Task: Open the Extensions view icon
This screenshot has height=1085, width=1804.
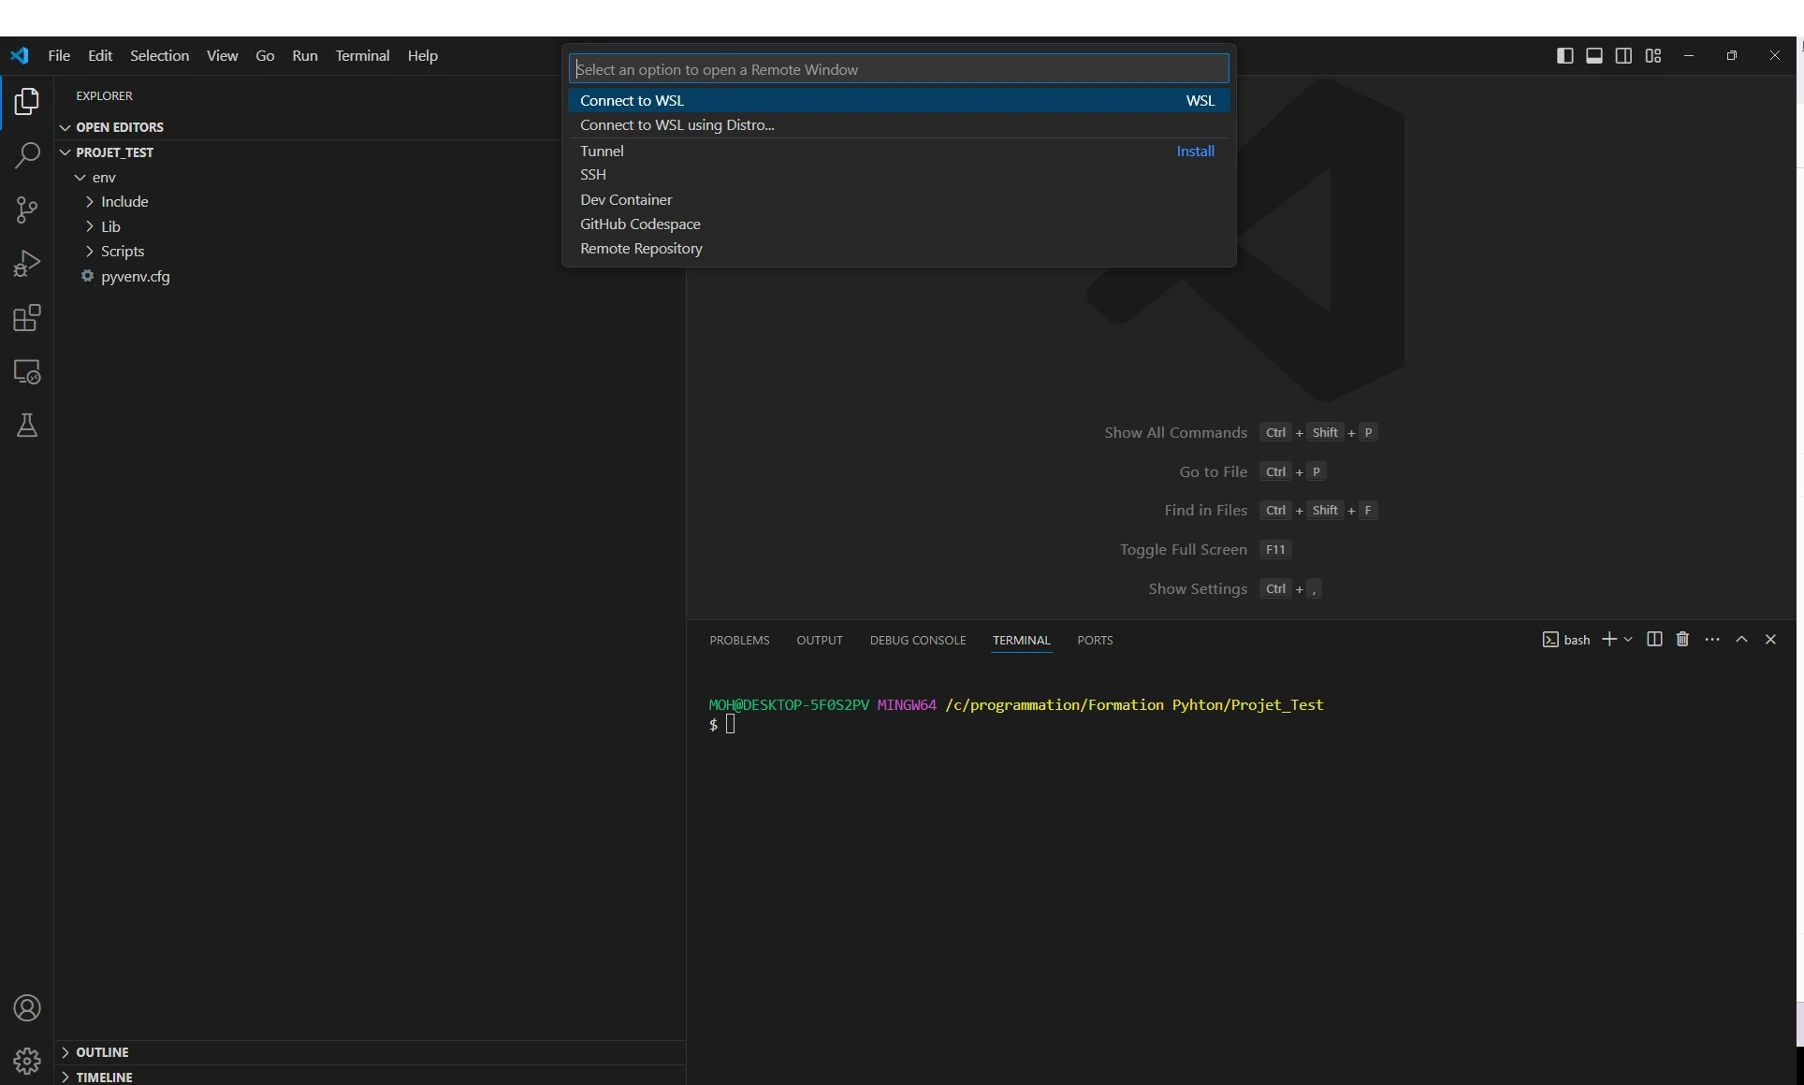Action: pyautogui.click(x=27, y=318)
